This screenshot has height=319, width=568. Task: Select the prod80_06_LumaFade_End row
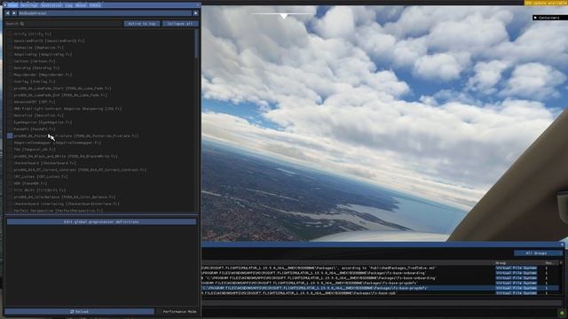click(x=60, y=95)
